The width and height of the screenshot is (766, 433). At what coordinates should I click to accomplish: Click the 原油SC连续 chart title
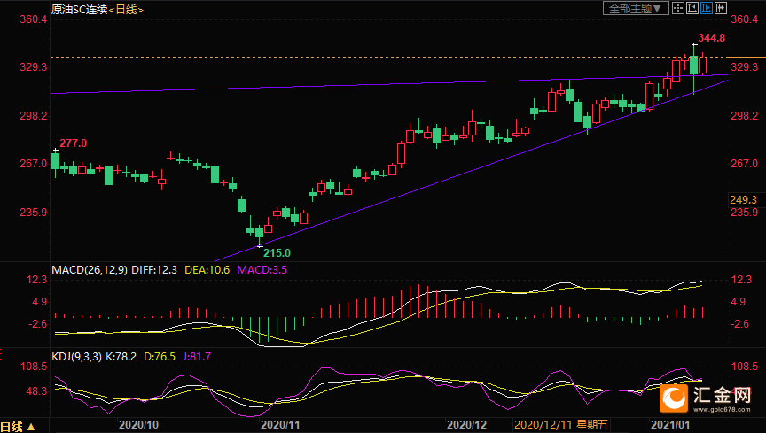pyautogui.click(x=79, y=9)
